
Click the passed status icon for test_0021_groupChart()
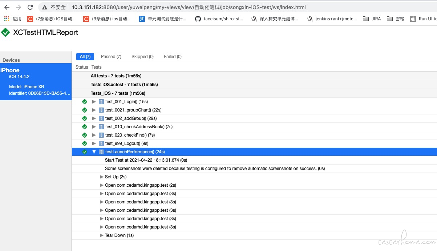tap(85, 110)
